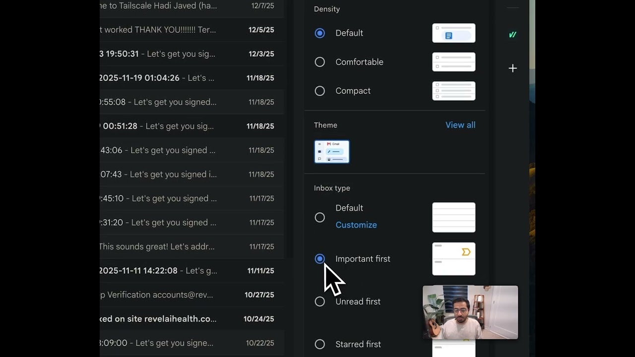Image resolution: width=635 pixels, height=357 pixels.
Task: Open the email dated 12/7/25
Action: click(x=192, y=6)
